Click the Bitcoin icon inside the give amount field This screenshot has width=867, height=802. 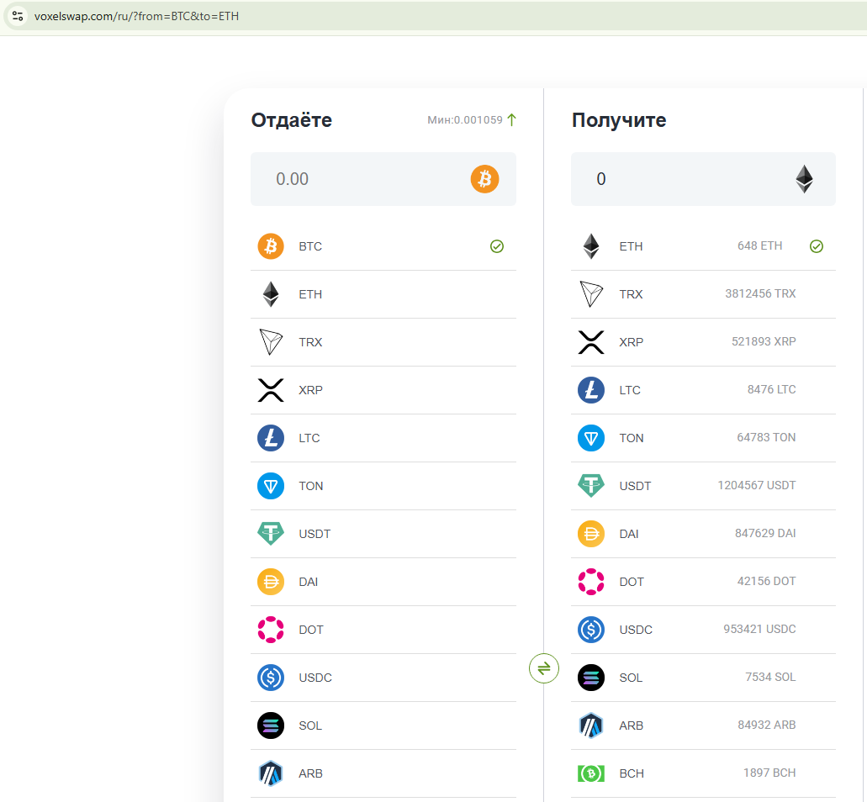(485, 179)
